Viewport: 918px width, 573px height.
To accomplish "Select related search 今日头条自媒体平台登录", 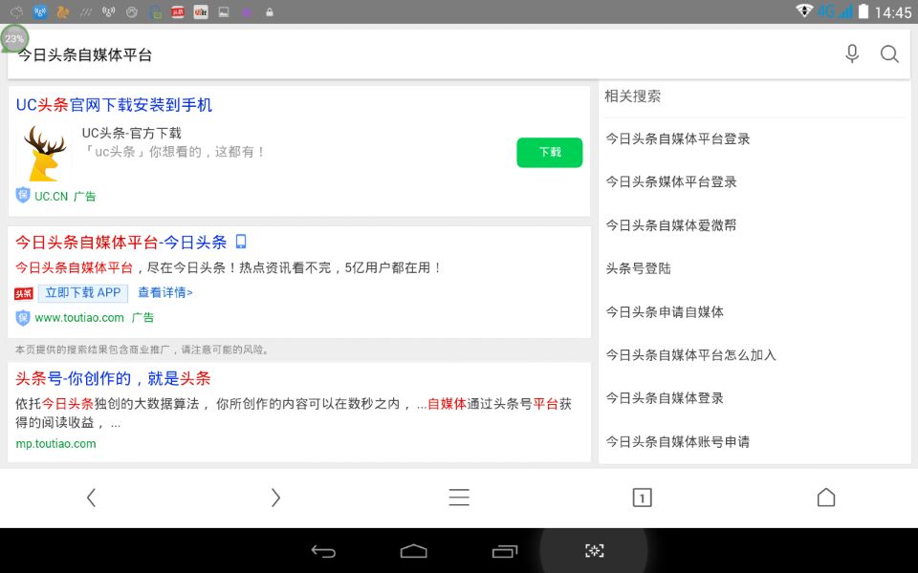I will (677, 138).
